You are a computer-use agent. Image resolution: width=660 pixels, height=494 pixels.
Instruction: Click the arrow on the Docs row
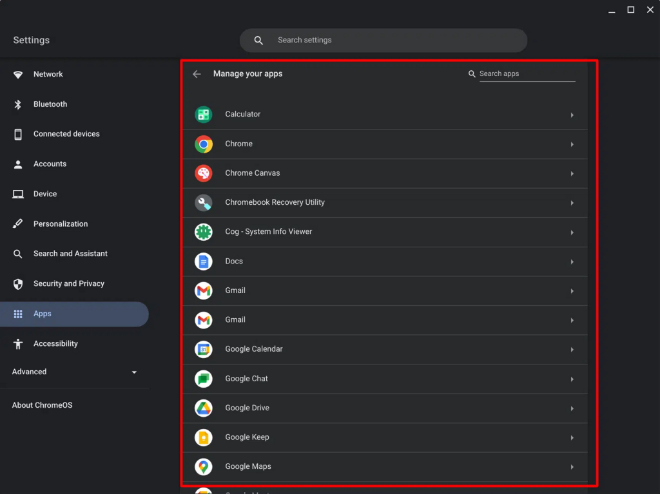[x=572, y=261]
